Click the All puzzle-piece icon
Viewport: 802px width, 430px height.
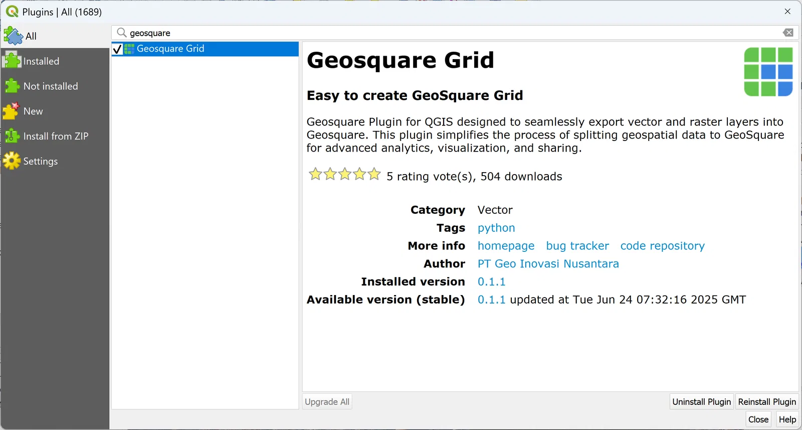(13, 36)
